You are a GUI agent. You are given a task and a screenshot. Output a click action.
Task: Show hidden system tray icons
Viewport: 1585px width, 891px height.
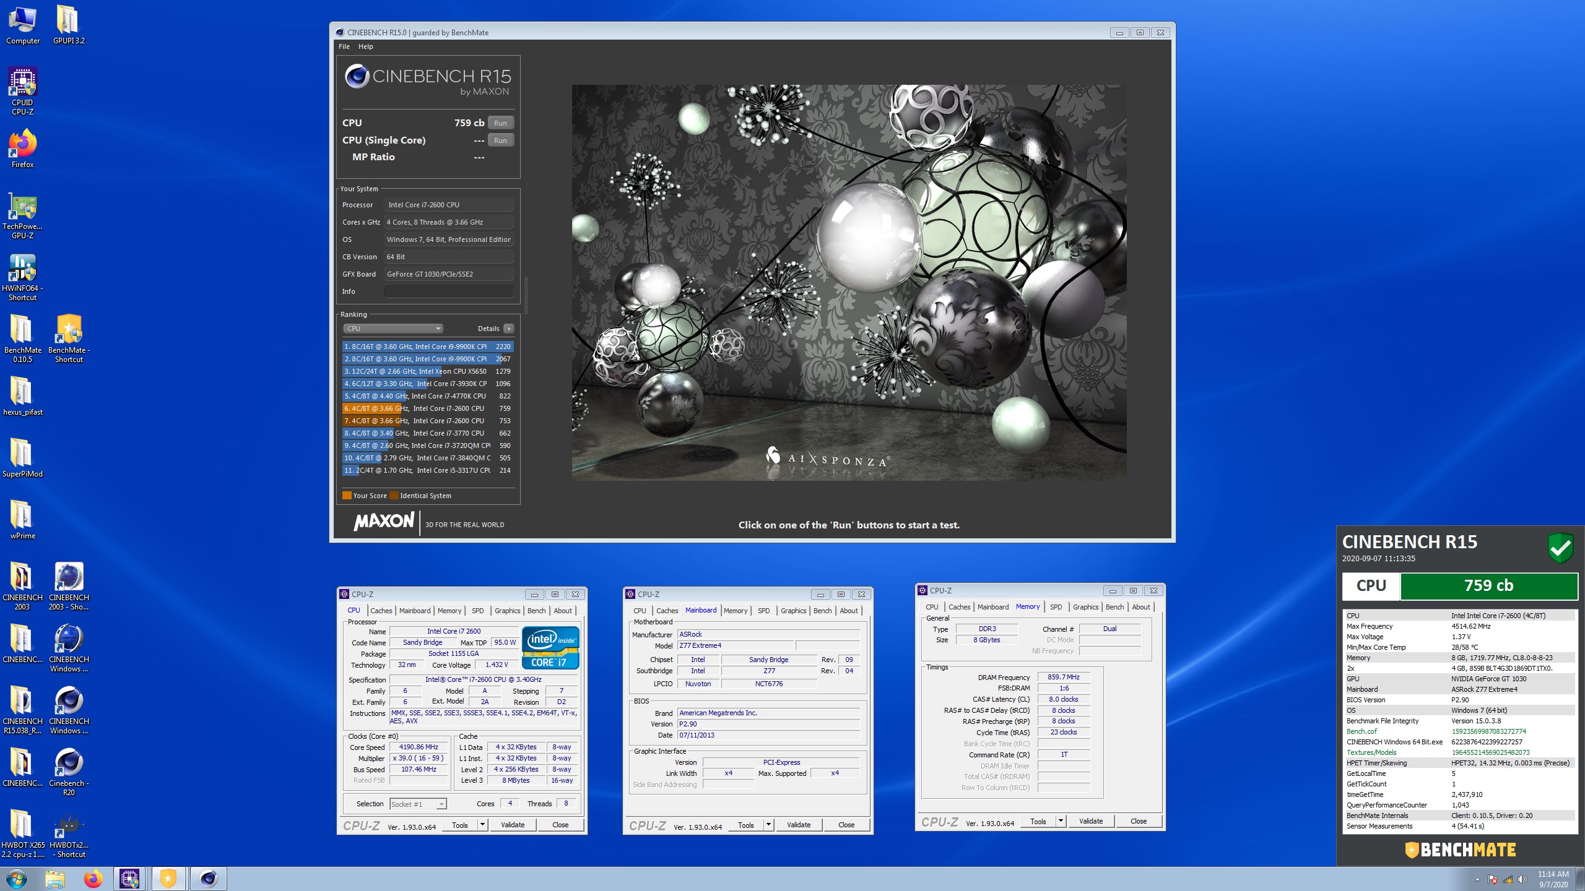click(1477, 879)
